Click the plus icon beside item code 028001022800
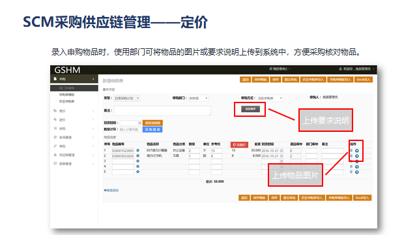 [x=137, y=151]
